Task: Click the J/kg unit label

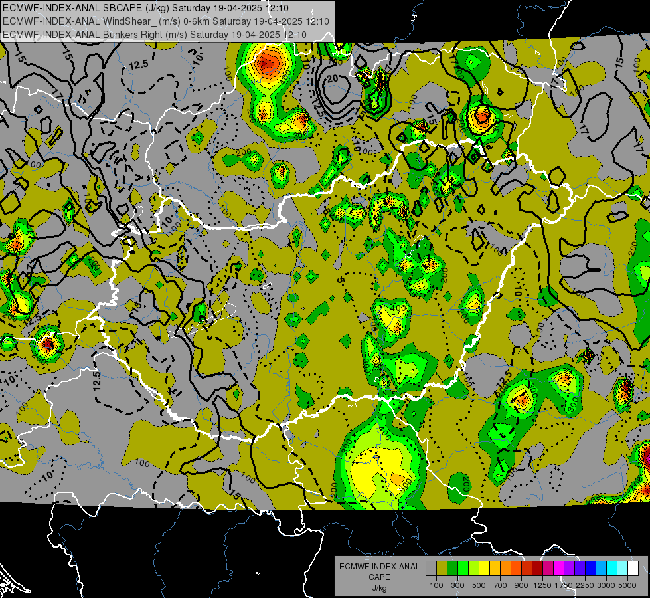Action: point(379,588)
